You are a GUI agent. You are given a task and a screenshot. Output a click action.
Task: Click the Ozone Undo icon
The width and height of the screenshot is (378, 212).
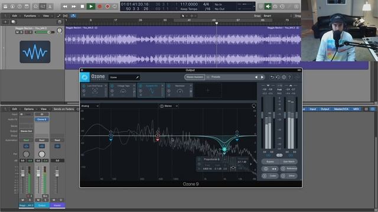272,77
